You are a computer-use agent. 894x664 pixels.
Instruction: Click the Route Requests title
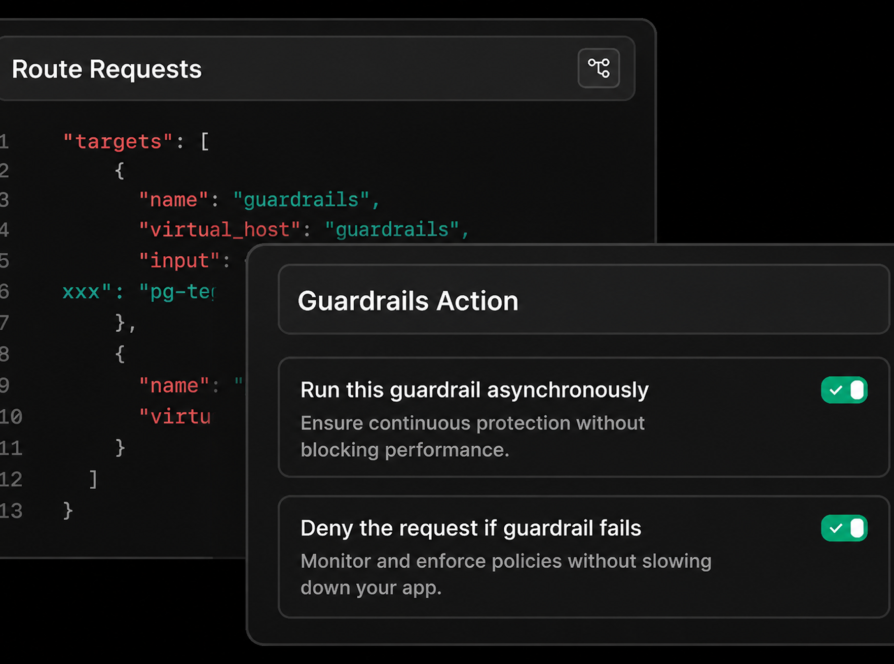(x=106, y=69)
